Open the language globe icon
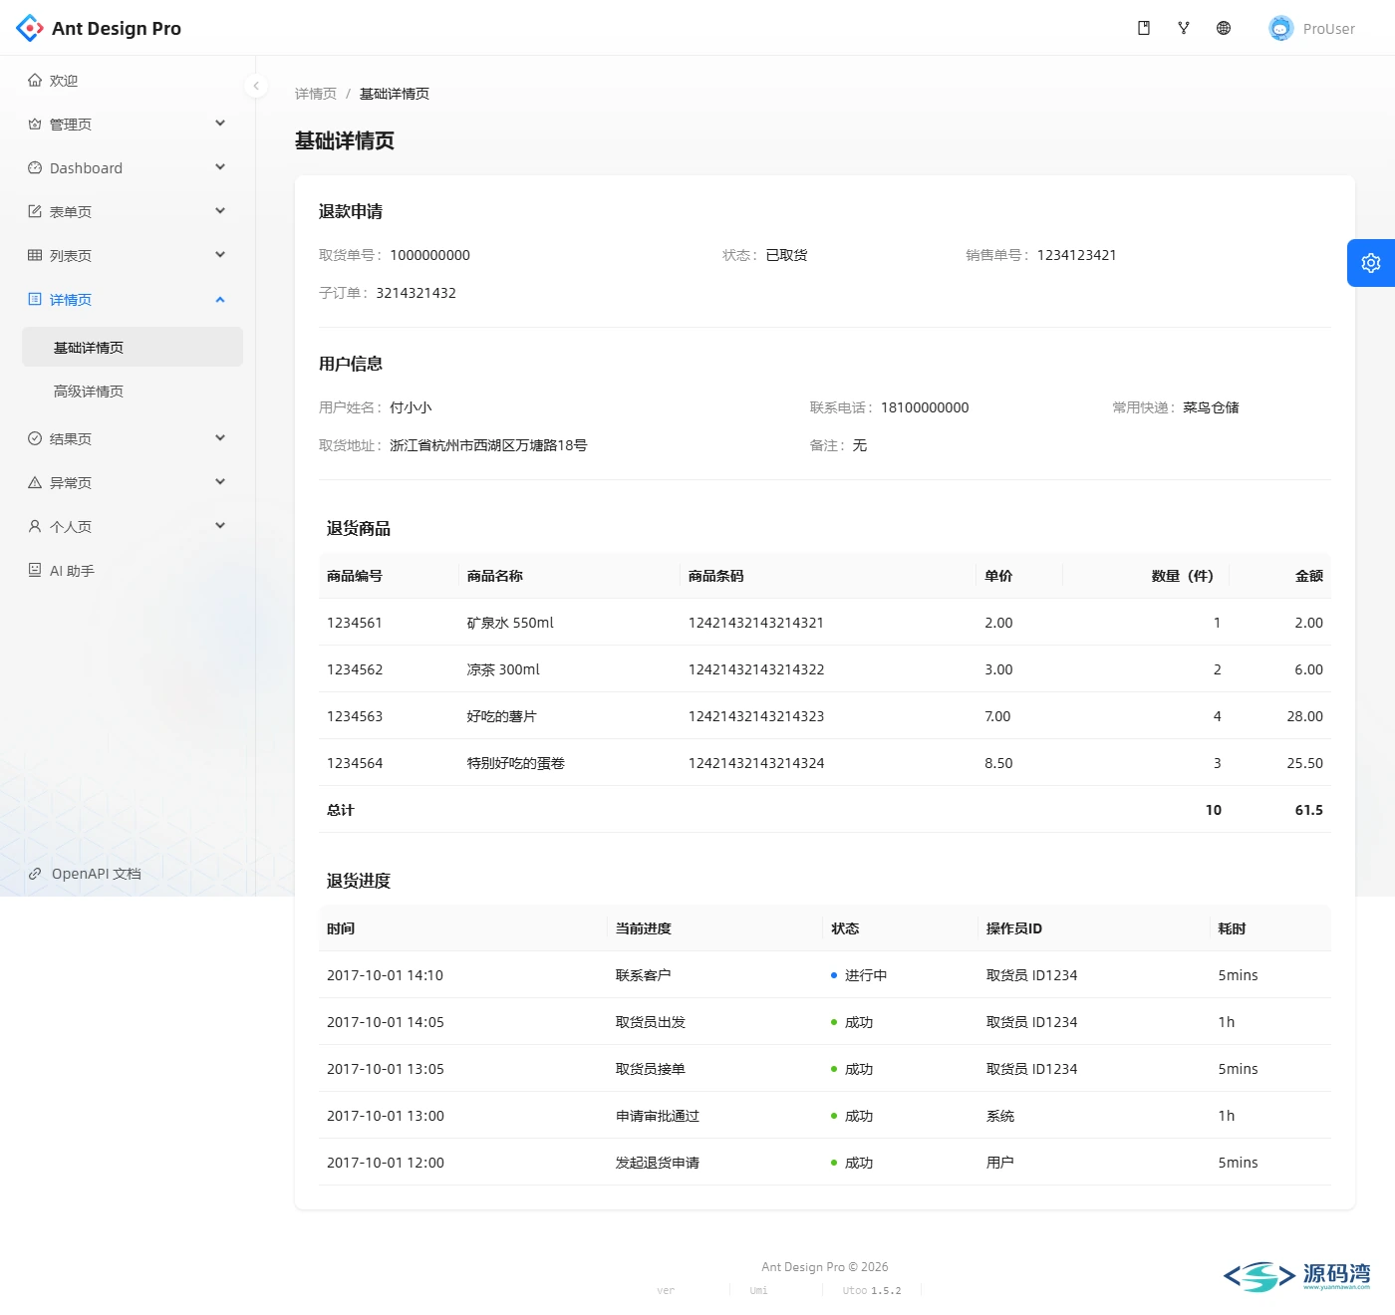 pos(1224,28)
